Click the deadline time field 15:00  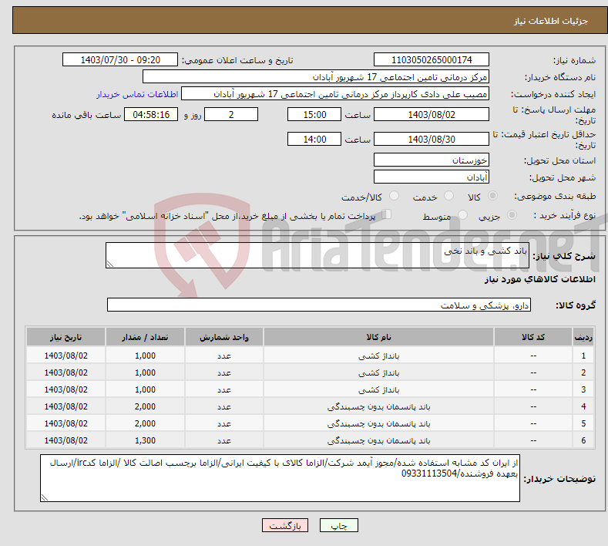click(x=314, y=114)
